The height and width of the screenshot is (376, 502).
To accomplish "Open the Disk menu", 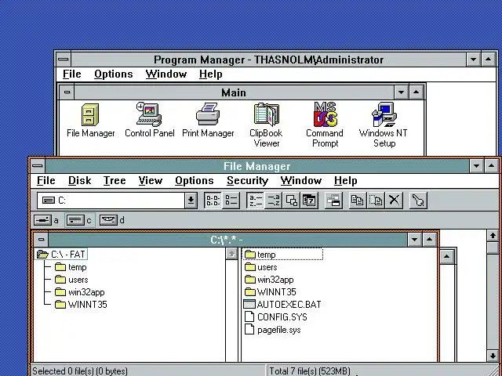I will [x=80, y=181].
